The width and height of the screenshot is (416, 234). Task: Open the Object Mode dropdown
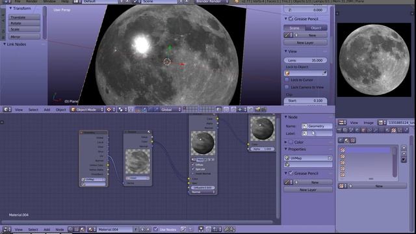tap(87, 110)
